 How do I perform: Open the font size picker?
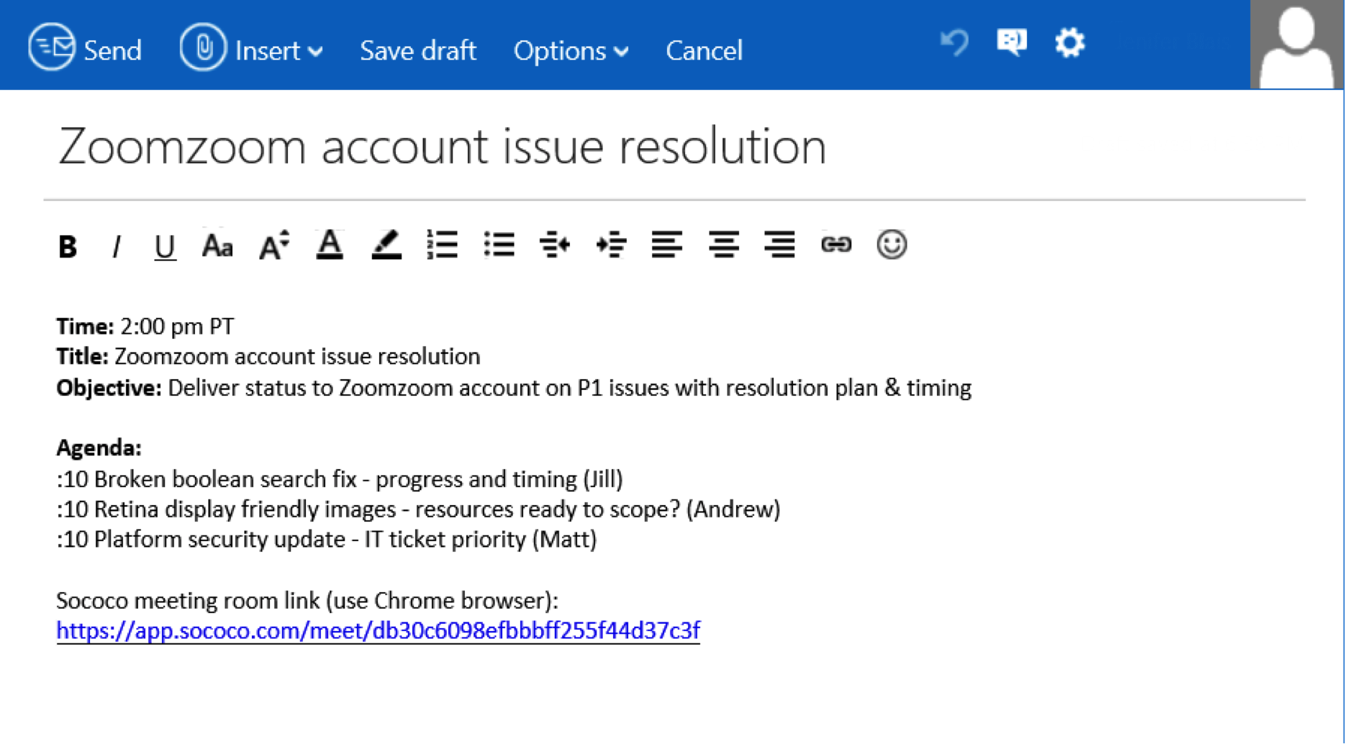(274, 245)
